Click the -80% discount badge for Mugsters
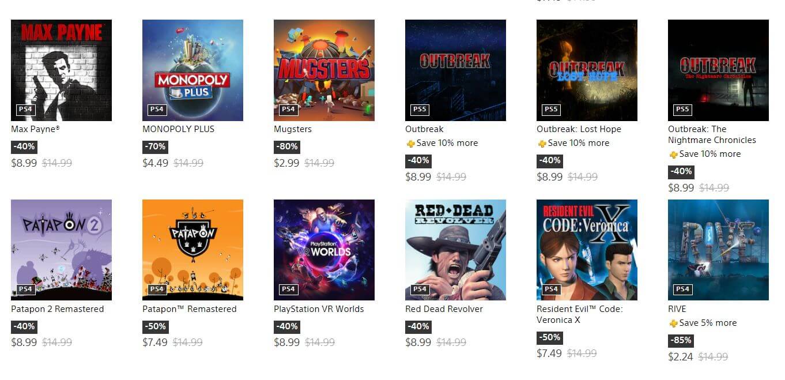This screenshot has height=380, width=785. 286,146
